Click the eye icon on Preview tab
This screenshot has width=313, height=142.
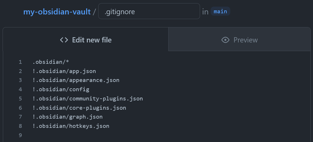click(x=225, y=40)
